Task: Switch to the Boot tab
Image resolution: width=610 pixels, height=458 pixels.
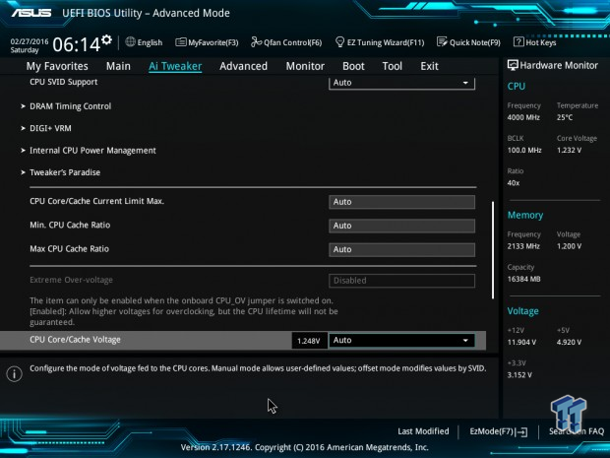Action: pos(353,66)
